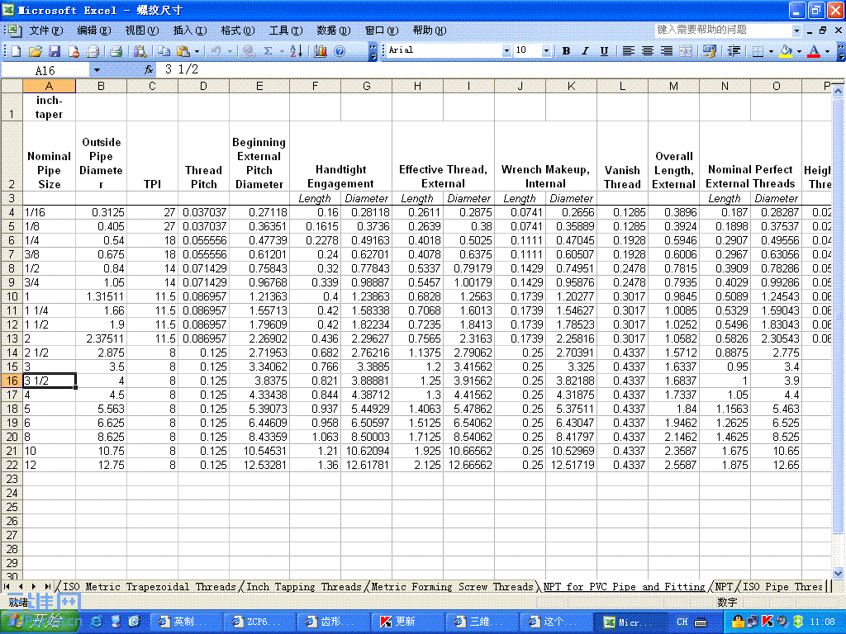This screenshot has height=634, width=846.
Task: Open the Name Box dropdown arrow
Action: [x=97, y=70]
